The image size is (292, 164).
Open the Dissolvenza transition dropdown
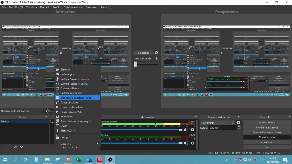tap(218, 123)
